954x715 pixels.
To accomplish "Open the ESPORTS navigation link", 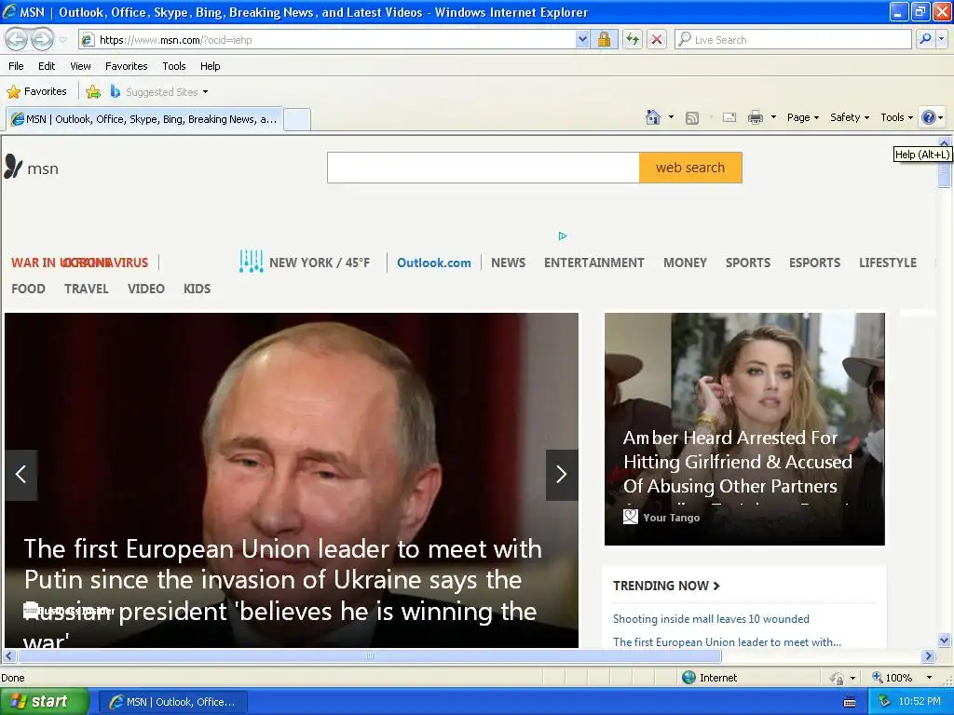I will coord(814,263).
